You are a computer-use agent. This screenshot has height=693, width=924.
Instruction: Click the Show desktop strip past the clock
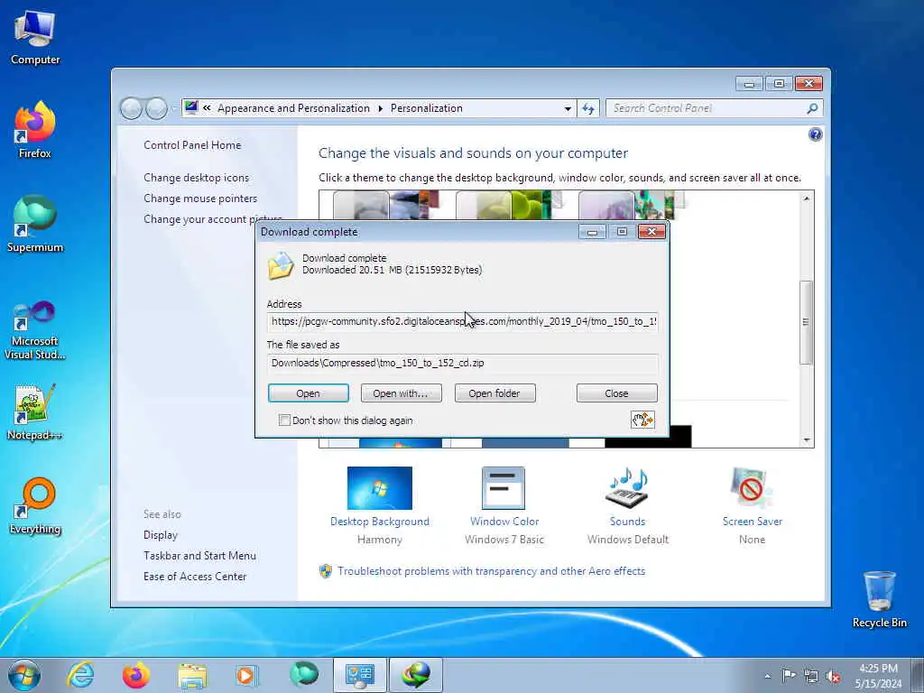(918, 675)
